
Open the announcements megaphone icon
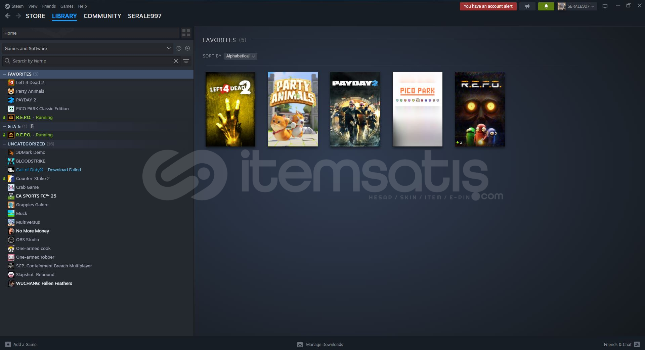point(527,6)
